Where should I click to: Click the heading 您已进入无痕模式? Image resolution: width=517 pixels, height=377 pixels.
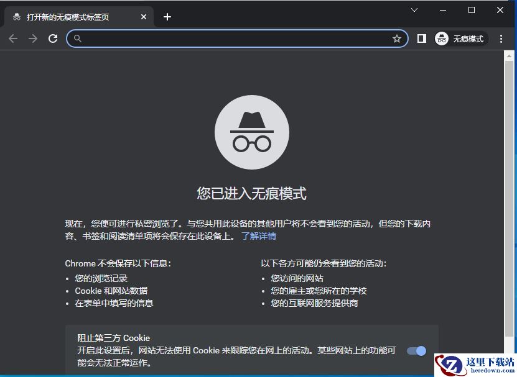[251, 193]
